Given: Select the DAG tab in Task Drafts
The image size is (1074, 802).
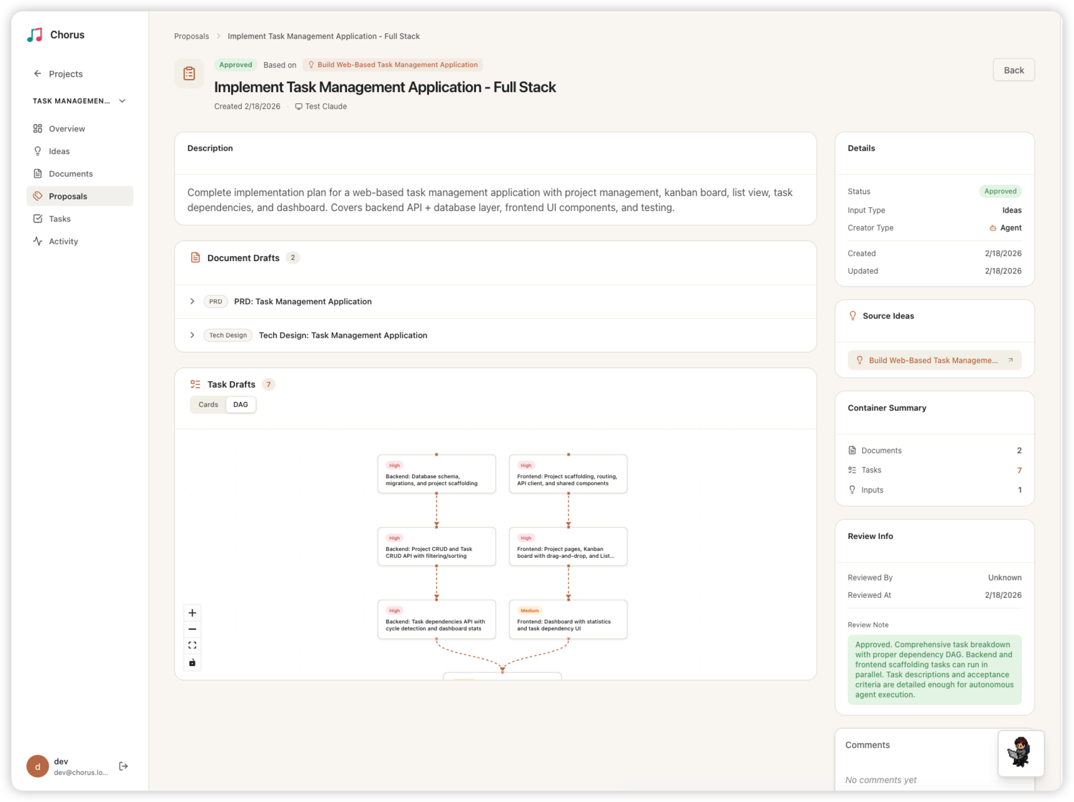Looking at the screenshot, I should point(240,404).
